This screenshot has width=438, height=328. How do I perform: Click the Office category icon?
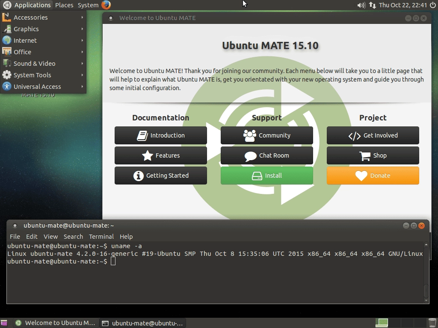pyautogui.click(x=7, y=52)
